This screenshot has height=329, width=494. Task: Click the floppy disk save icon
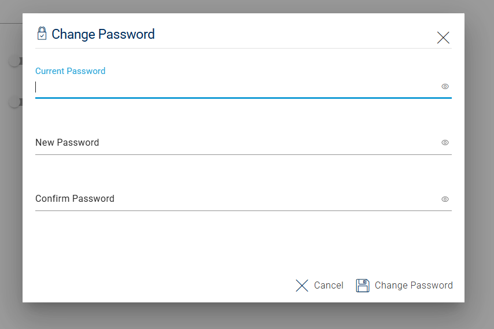coord(363,285)
